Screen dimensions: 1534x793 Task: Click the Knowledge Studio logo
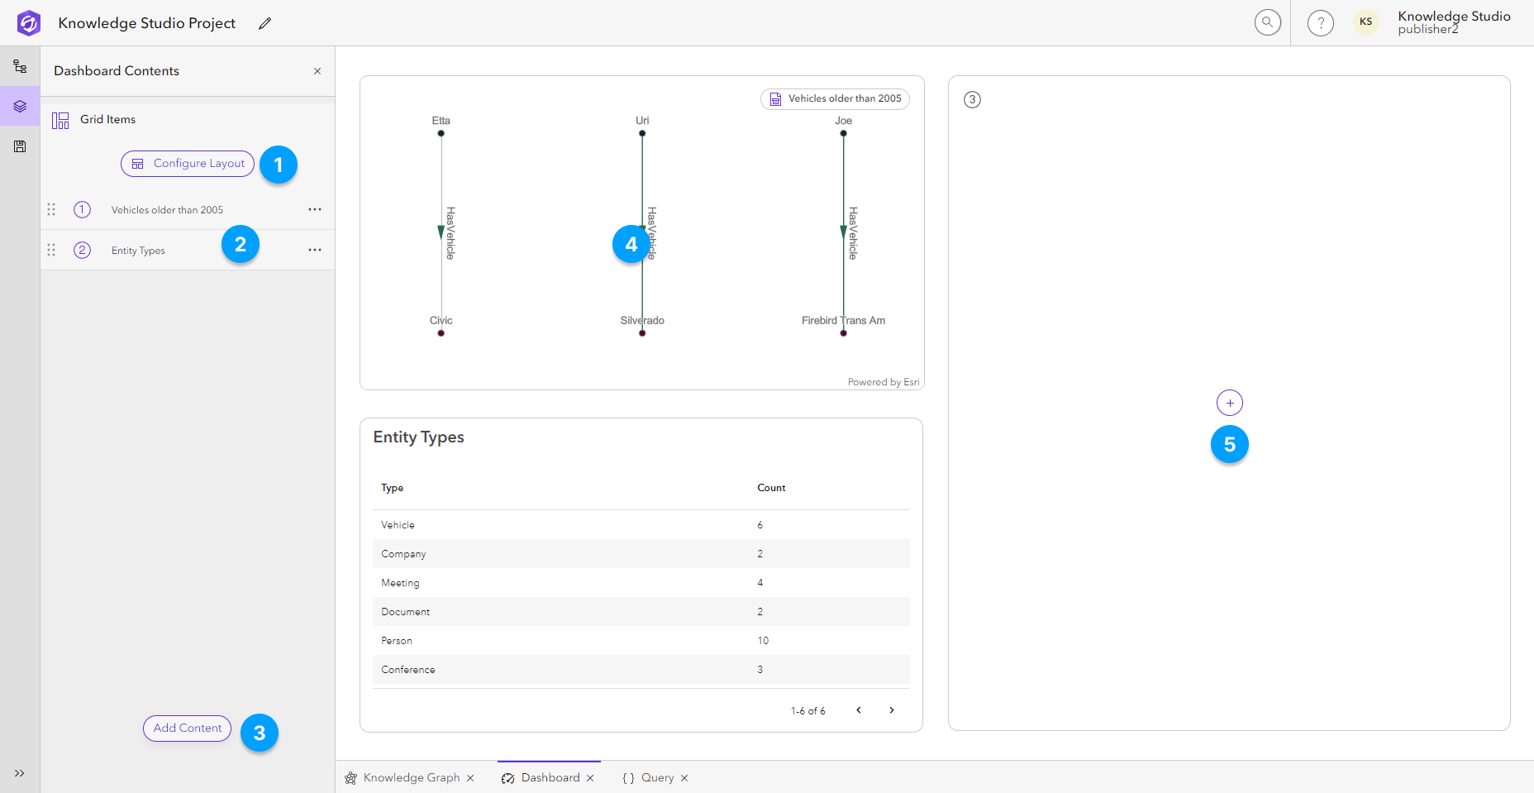click(x=27, y=23)
